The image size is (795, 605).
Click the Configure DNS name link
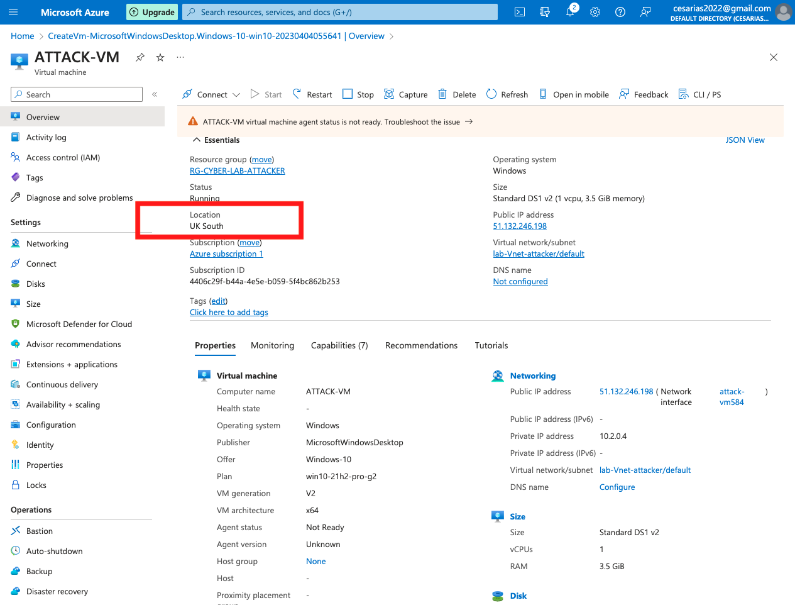617,487
